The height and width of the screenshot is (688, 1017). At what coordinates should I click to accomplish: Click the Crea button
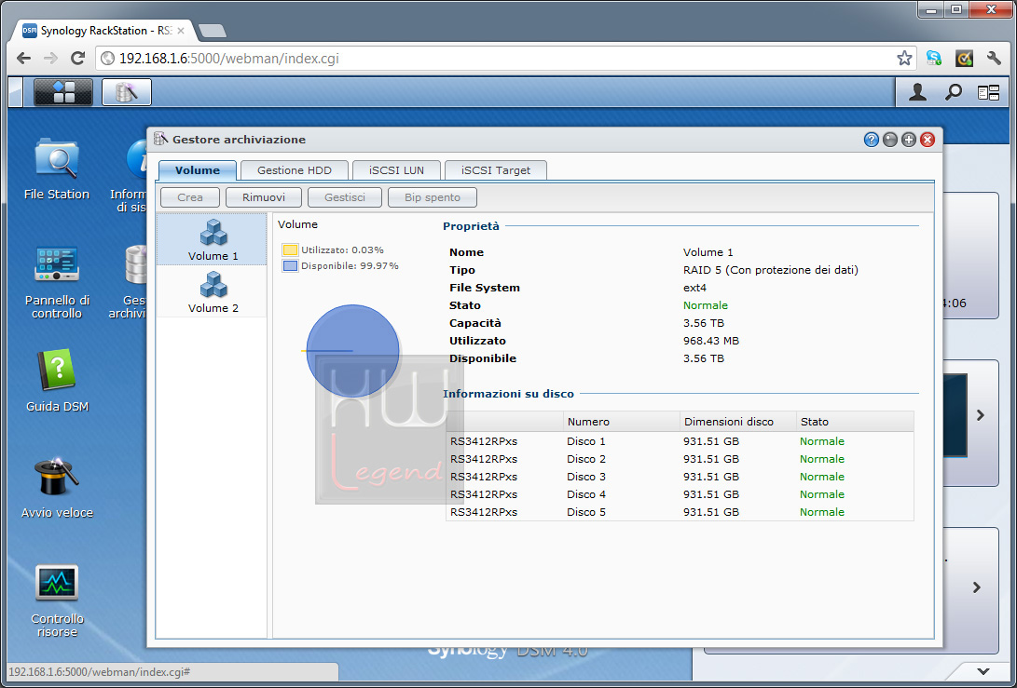[190, 197]
